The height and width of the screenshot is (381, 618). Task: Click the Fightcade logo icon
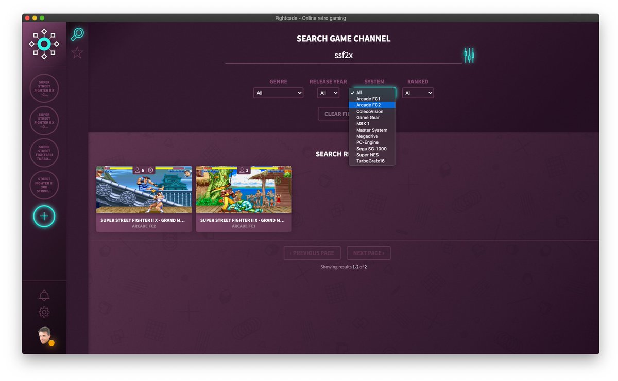coord(44,44)
